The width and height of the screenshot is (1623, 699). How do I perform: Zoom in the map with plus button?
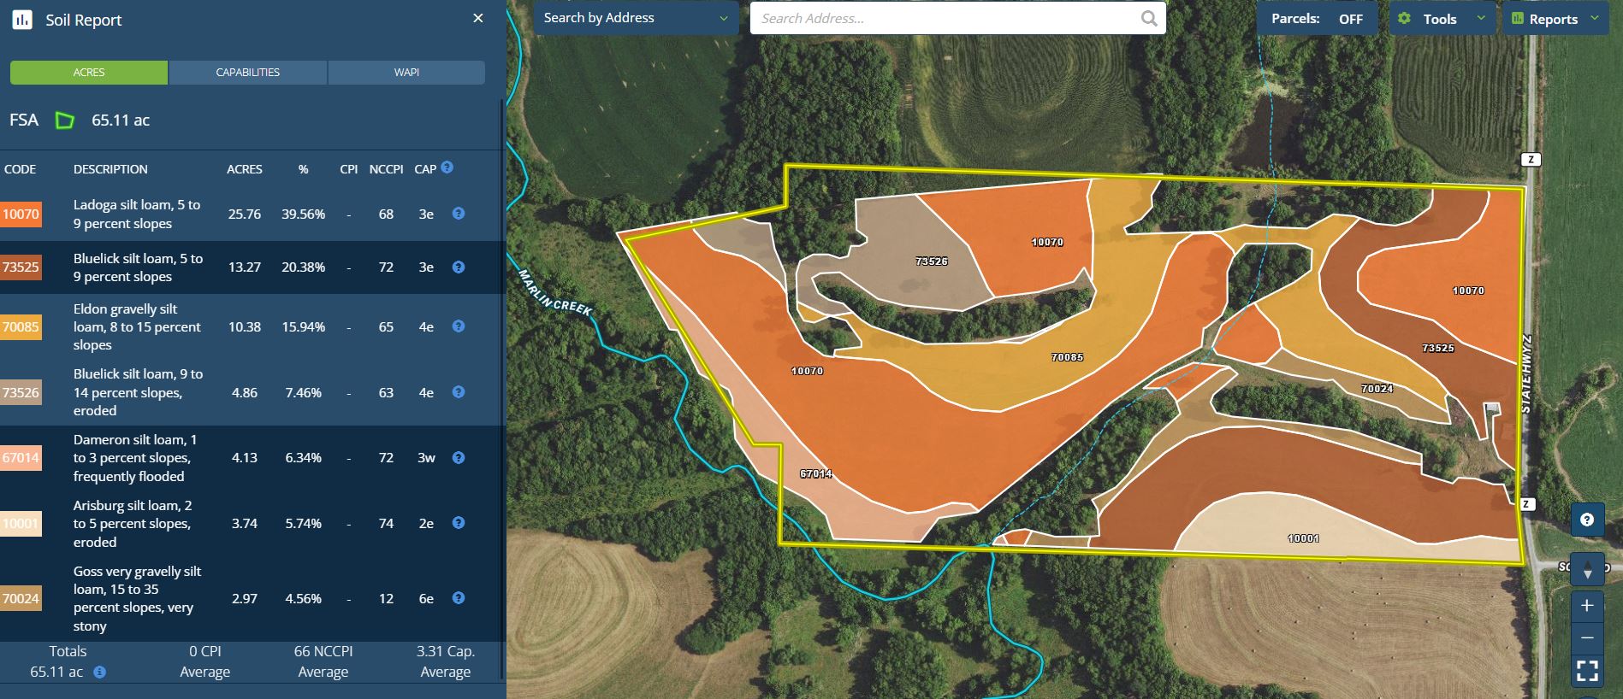pos(1587,606)
